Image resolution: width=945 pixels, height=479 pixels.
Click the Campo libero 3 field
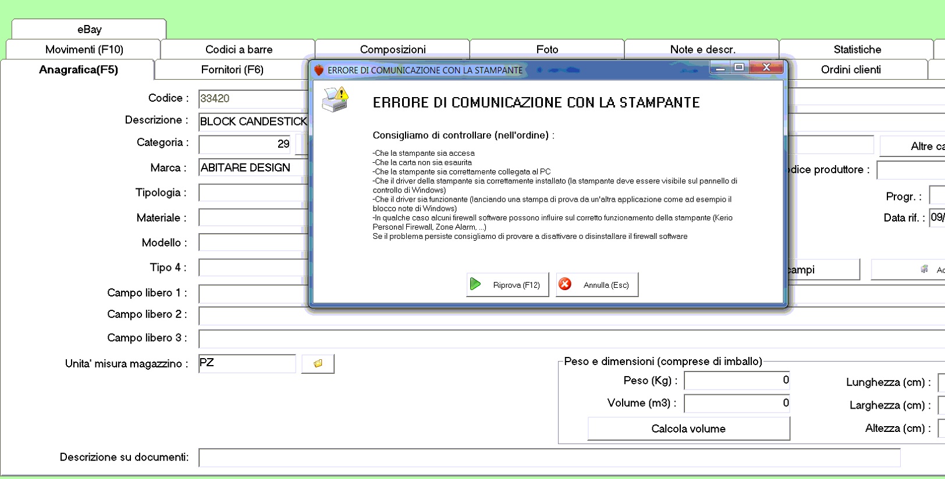572,339
